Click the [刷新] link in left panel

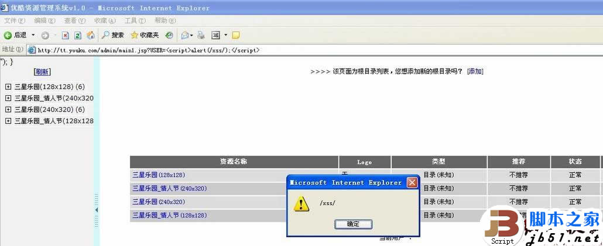42,72
